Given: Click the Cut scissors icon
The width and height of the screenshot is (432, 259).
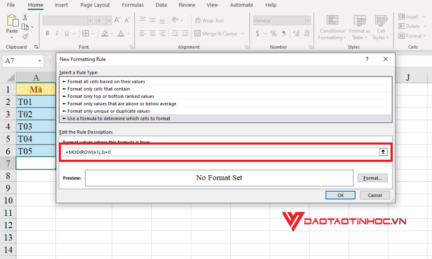Looking at the screenshot, I should (25, 17).
